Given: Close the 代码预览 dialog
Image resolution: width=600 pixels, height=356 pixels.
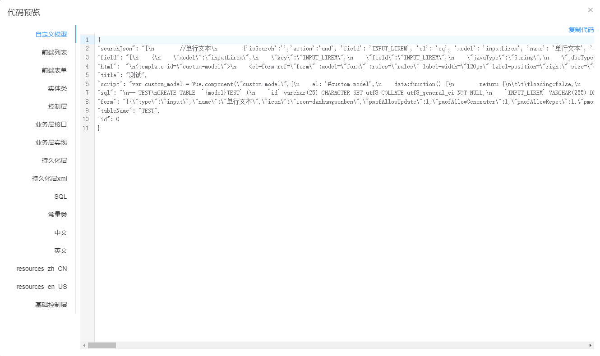Looking at the screenshot, I should click(590, 10).
